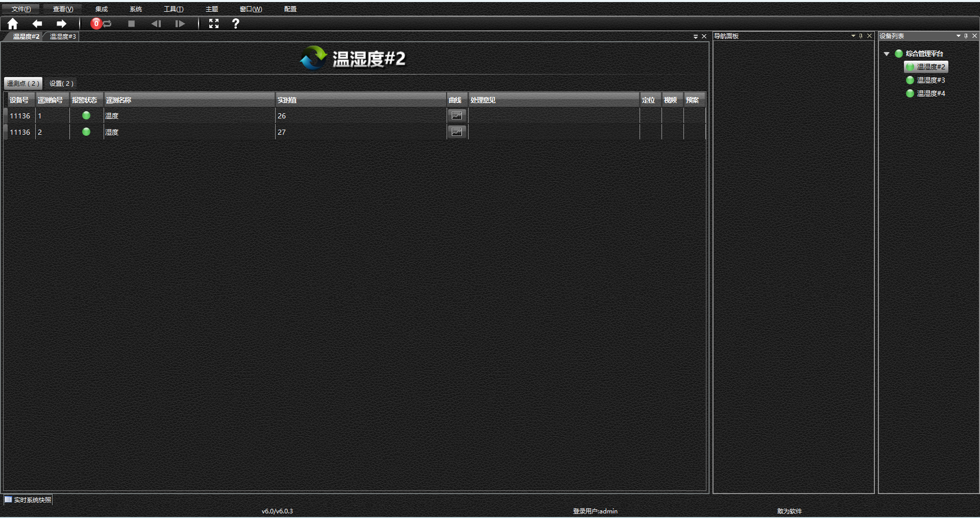Open the 系统 menu
Image resolution: width=980 pixels, height=518 pixels.
coord(136,9)
